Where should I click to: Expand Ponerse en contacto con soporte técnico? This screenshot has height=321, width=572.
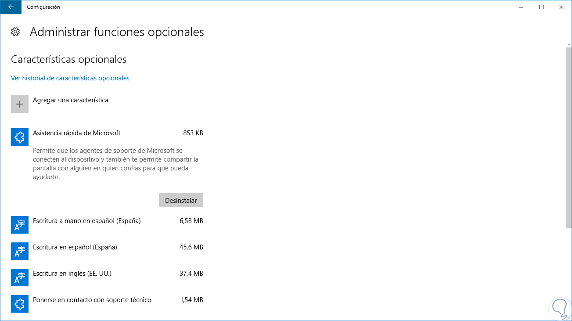click(x=92, y=300)
